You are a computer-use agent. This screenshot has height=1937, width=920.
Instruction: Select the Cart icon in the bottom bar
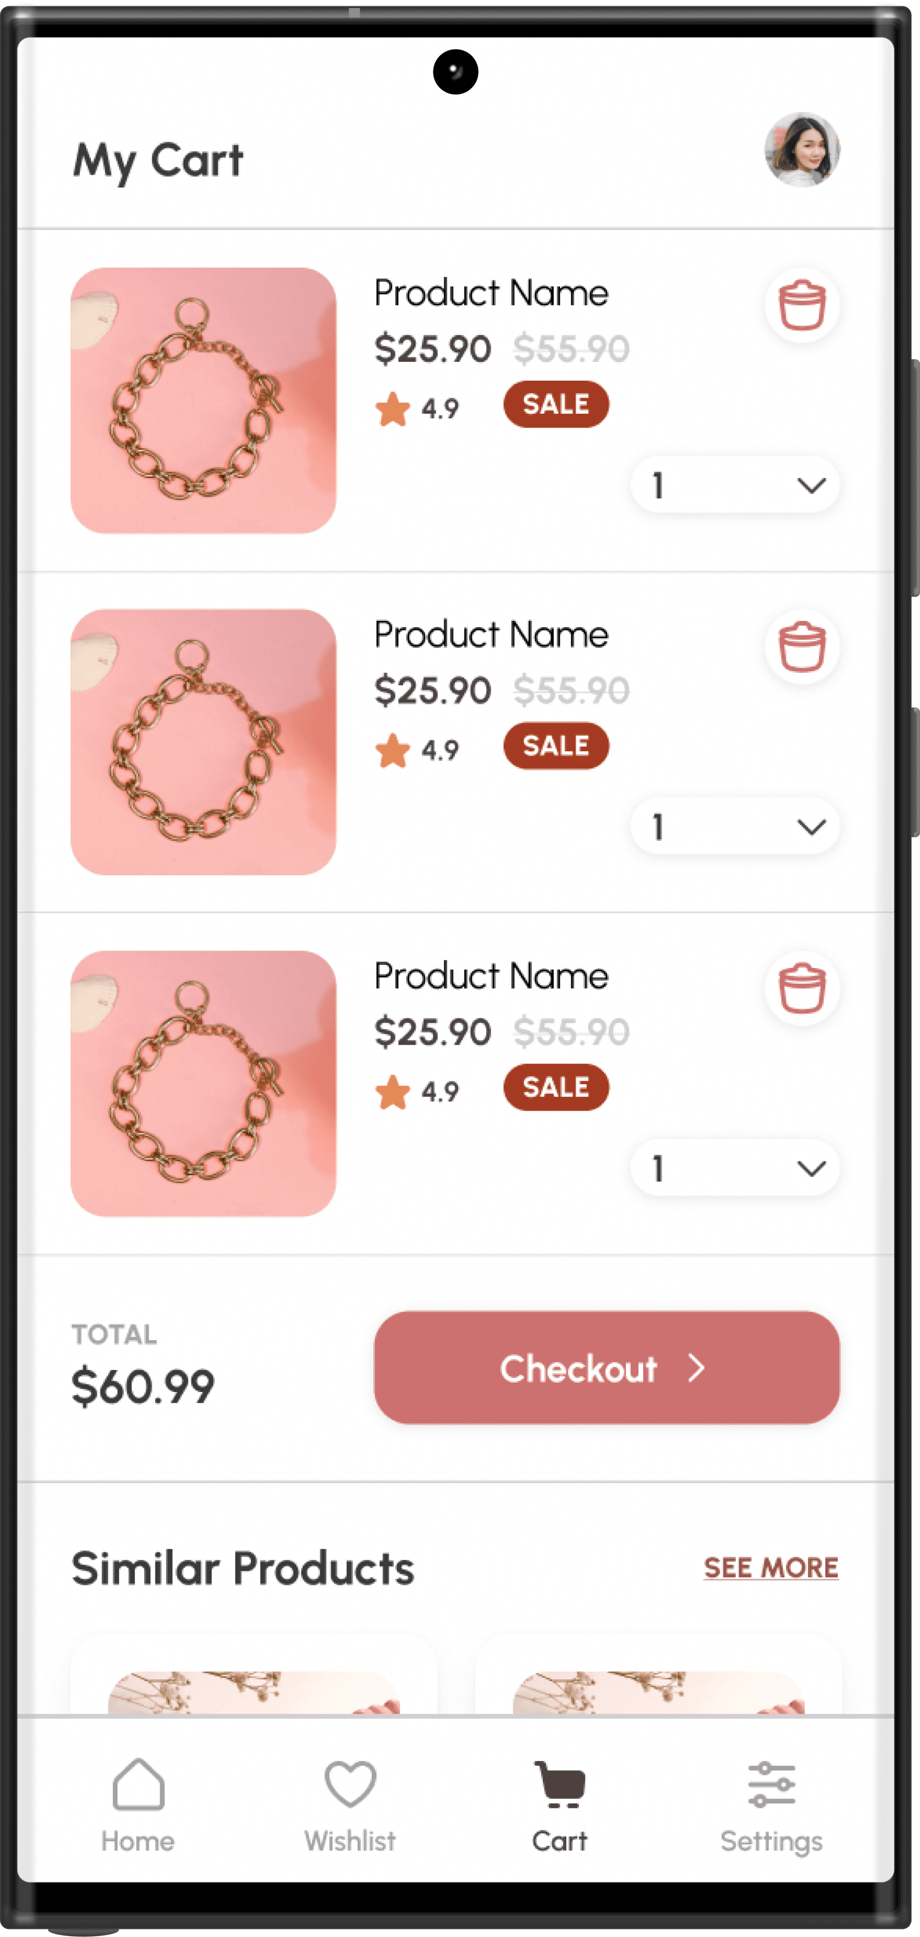pyautogui.click(x=560, y=1784)
